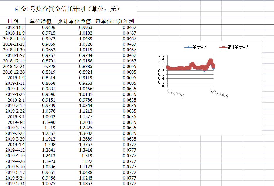The height and width of the screenshot is (186, 274).
Task: Select date cell 2019-4-4
Action: (13, 145)
